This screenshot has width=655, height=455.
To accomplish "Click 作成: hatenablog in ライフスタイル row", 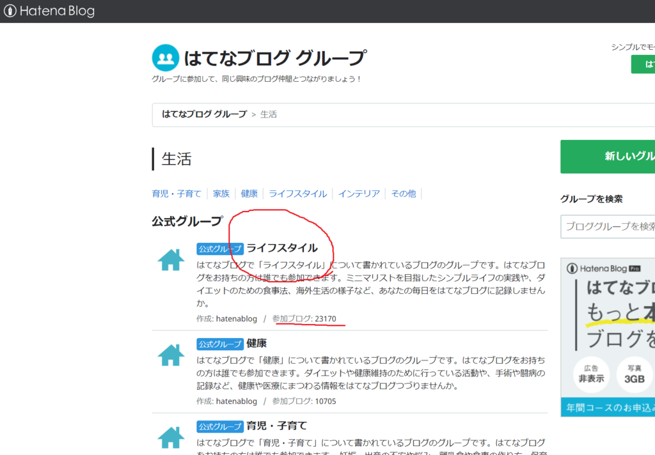I will [227, 319].
